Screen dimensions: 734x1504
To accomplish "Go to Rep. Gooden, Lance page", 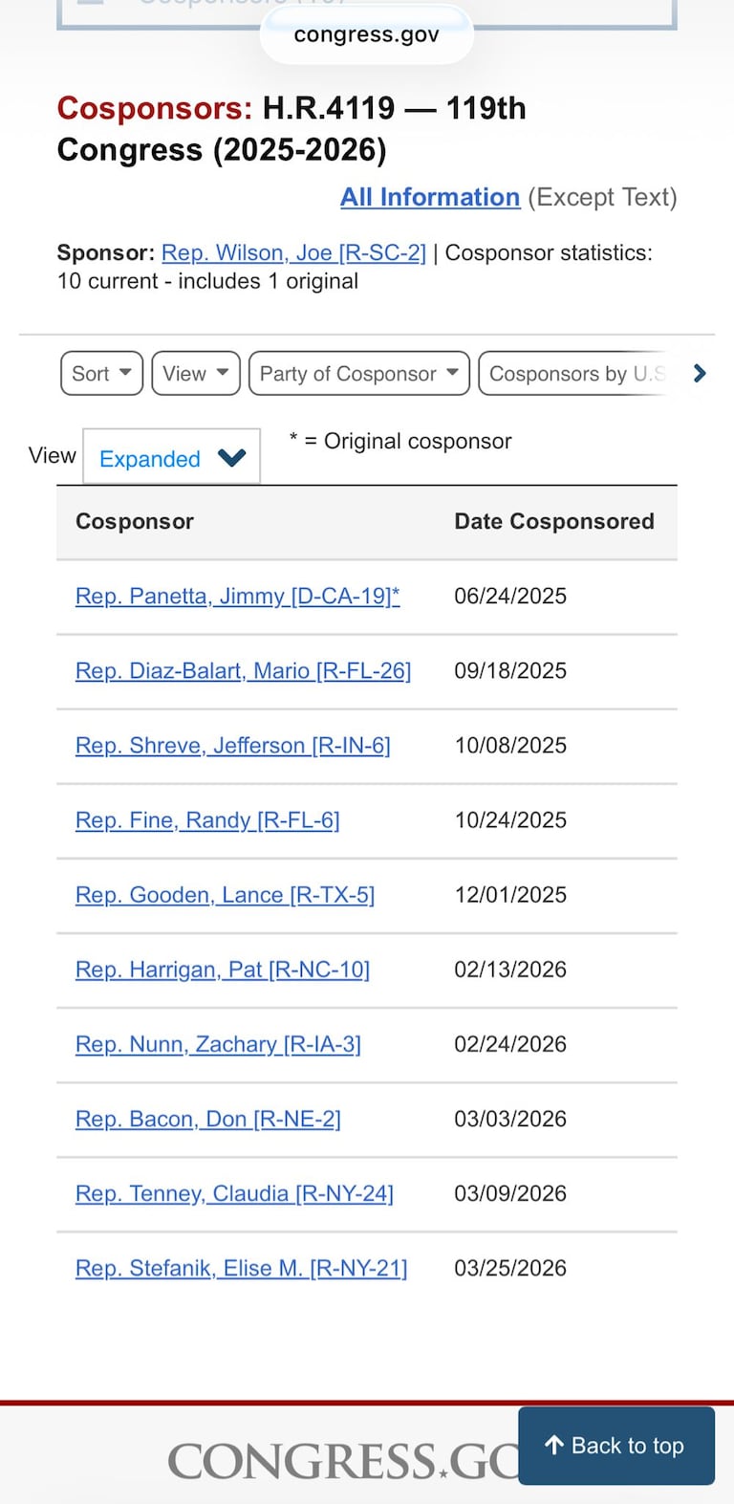I will tap(225, 894).
